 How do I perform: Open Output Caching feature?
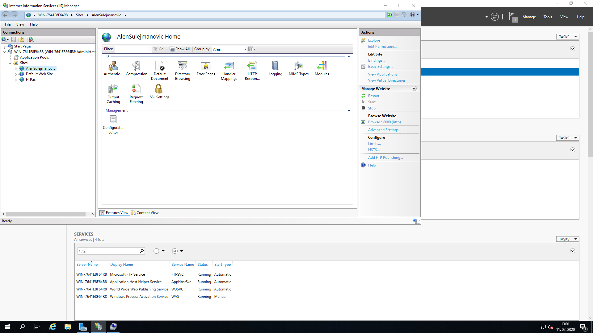(x=113, y=94)
